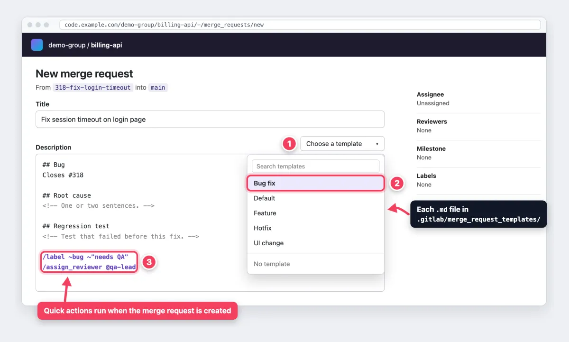Select the 'UI change' template
Image resolution: width=569 pixels, height=342 pixels.
pyautogui.click(x=315, y=243)
